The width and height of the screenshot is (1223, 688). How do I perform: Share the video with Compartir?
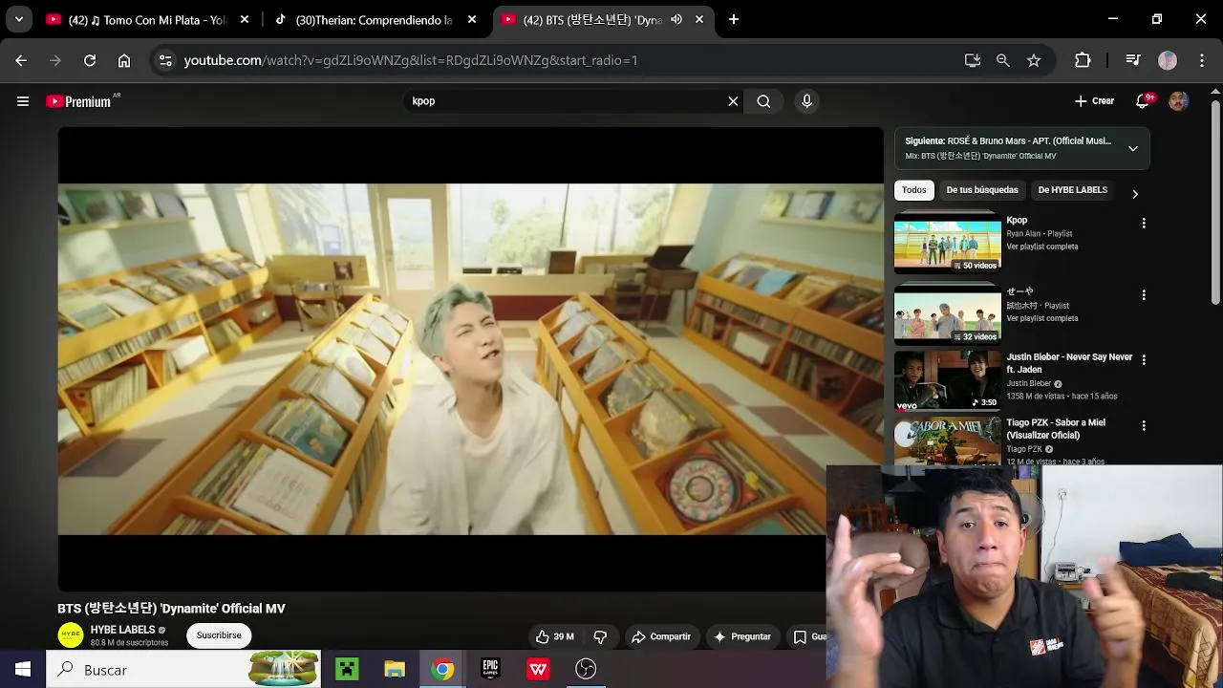coord(660,636)
